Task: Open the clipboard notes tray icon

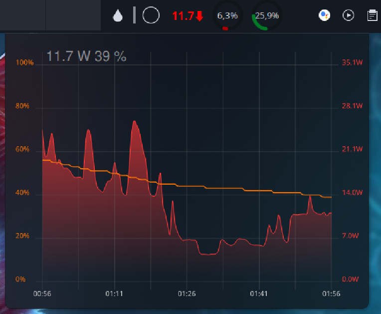Action: tap(372, 15)
